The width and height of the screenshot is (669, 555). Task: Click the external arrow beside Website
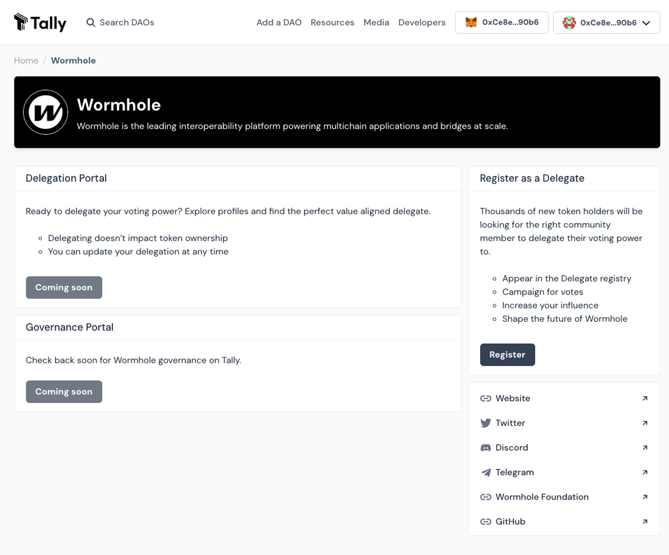click(645, 398)
